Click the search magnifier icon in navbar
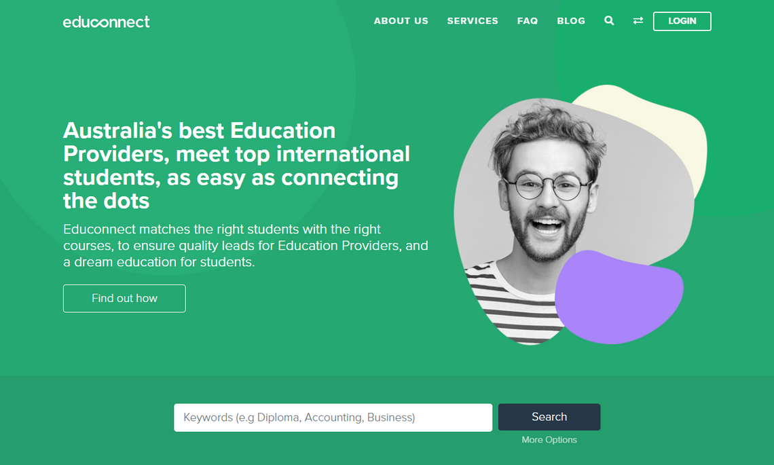774x465 pixels. (x=609, y=21)
